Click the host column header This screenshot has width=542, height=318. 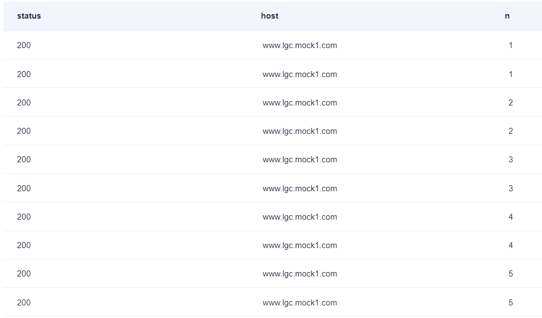tap(269, 16)
